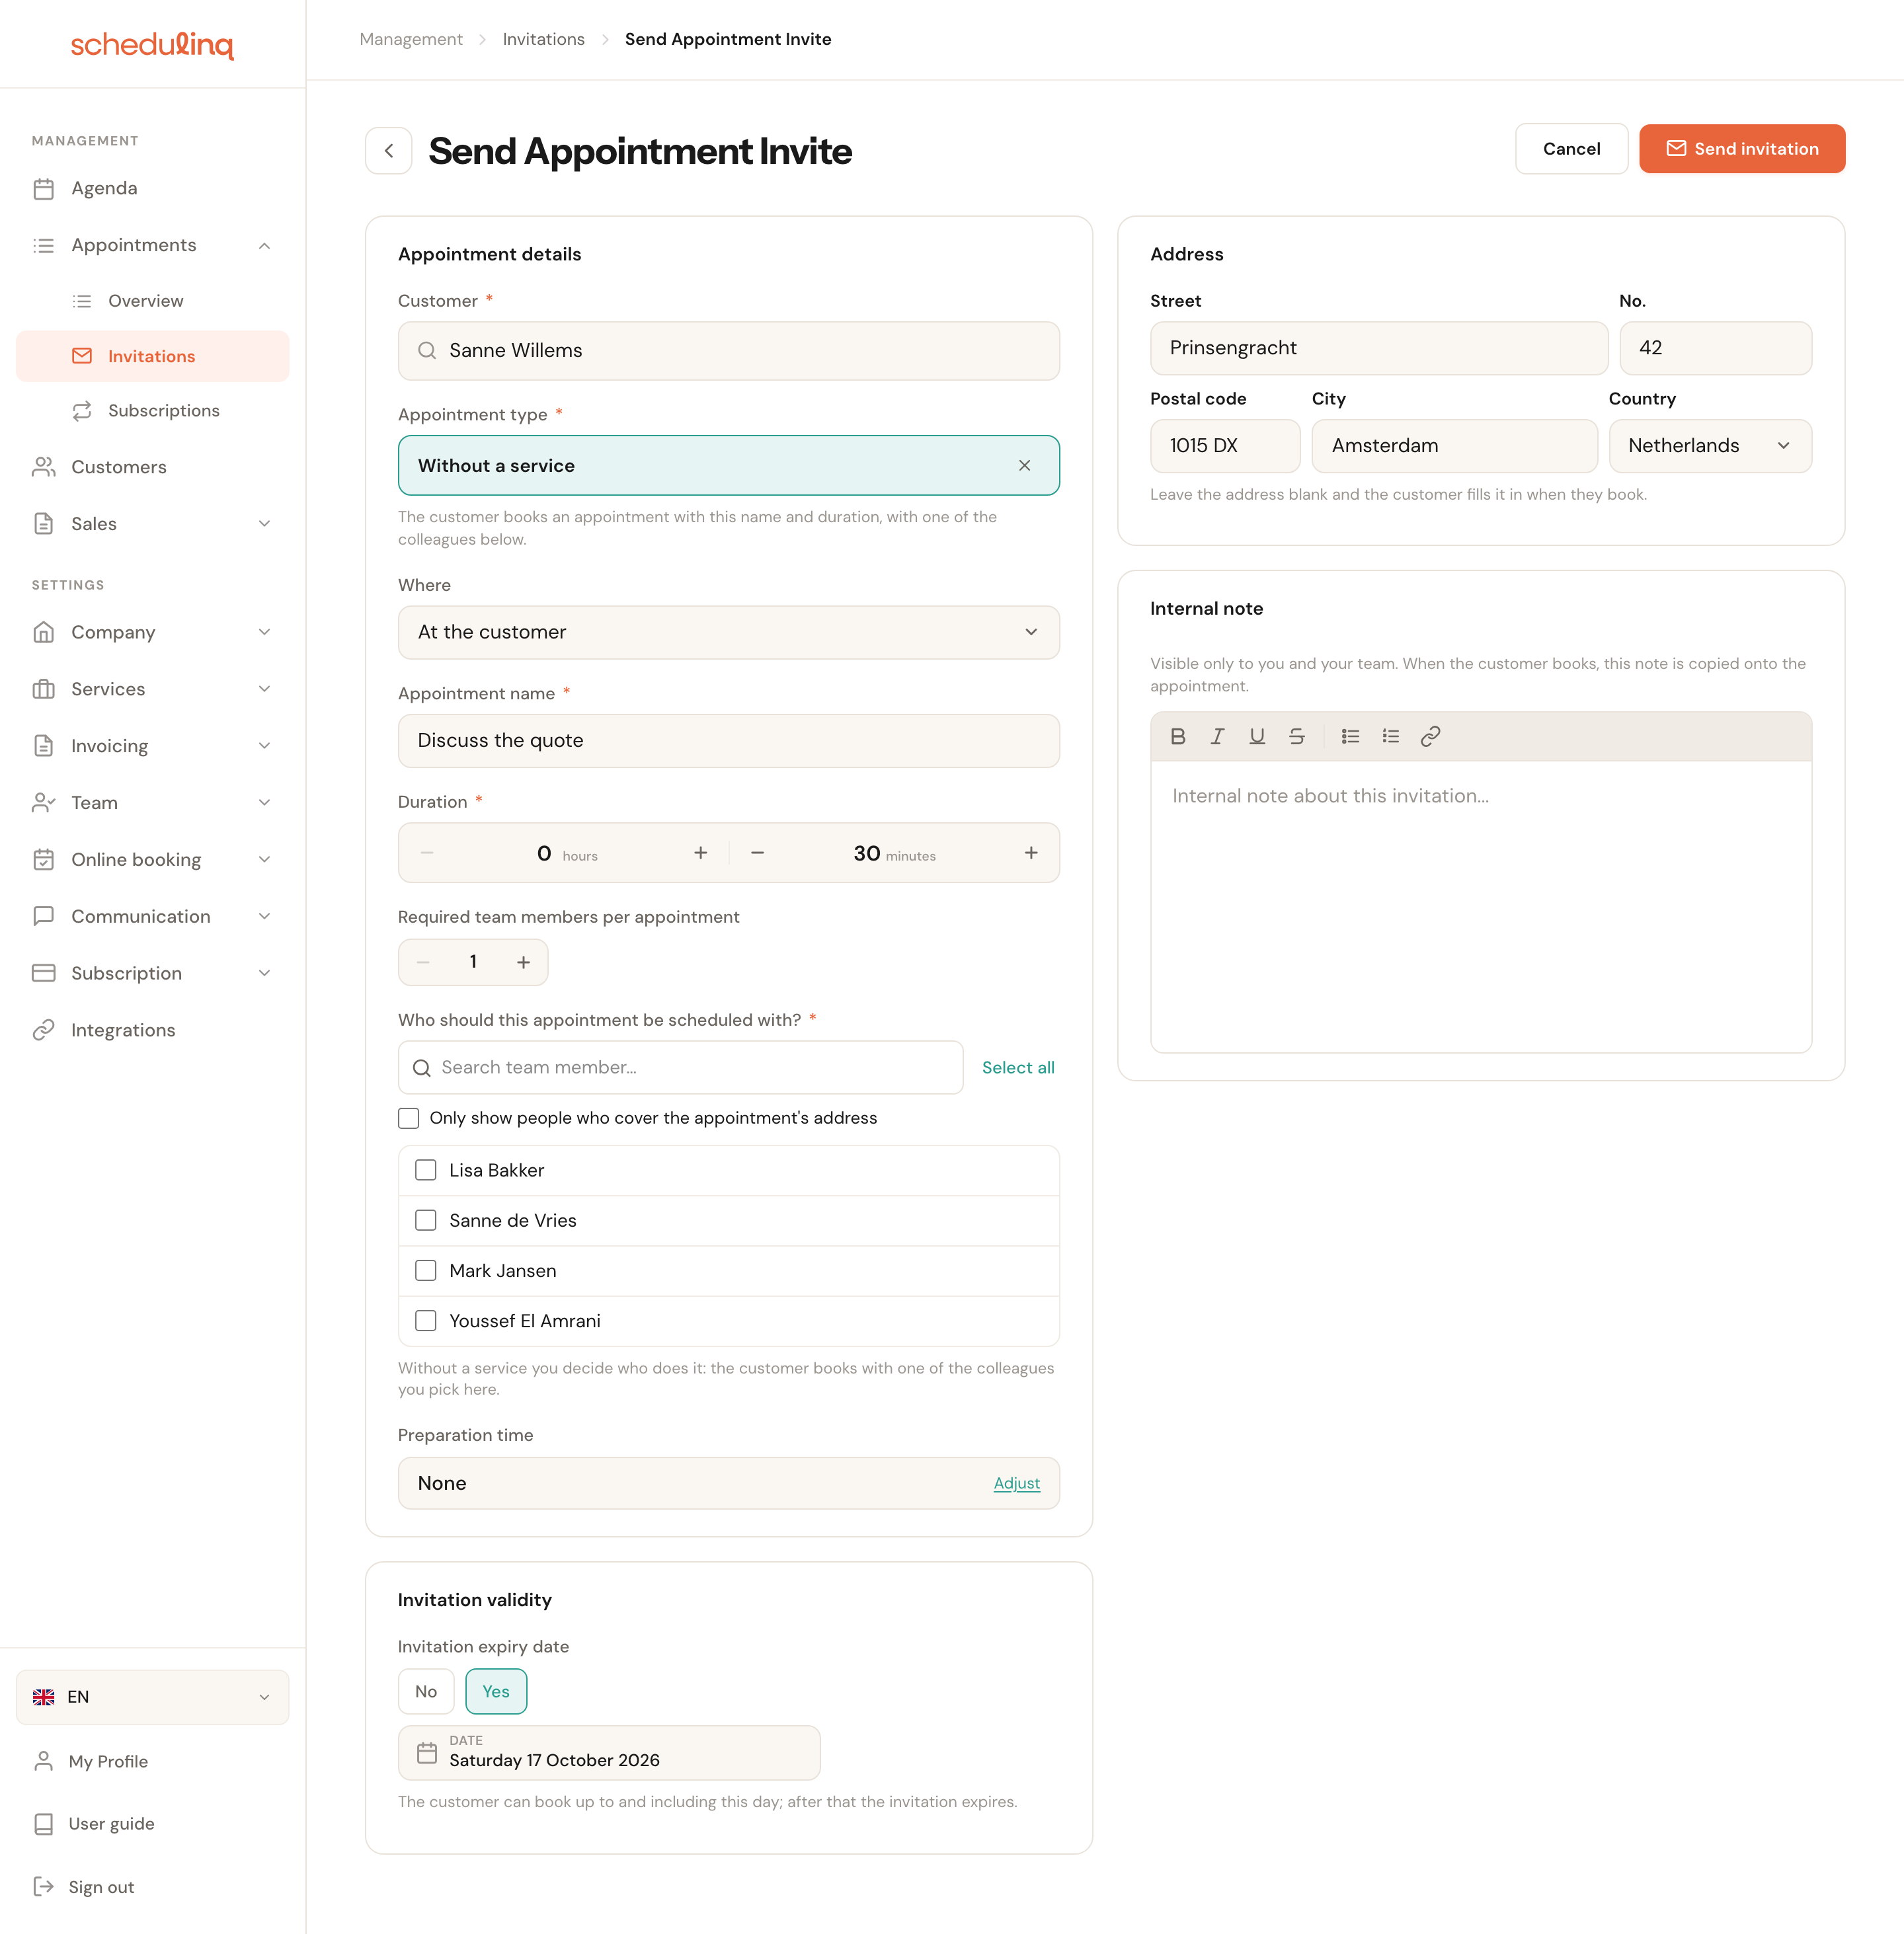Screen dimensions: 1904x1934
Task: Toggle strikethrough in the note toolbar
Action: point(1296,736)
